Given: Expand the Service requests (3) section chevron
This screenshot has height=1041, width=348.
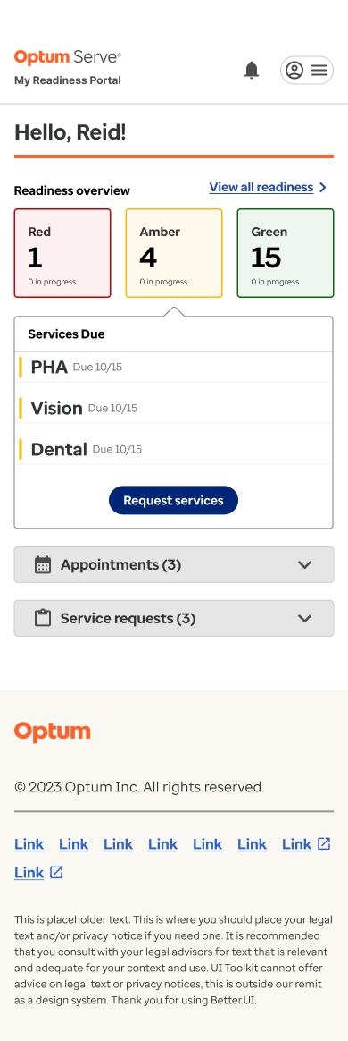Looking at the screenshot, I should (305, 618).
